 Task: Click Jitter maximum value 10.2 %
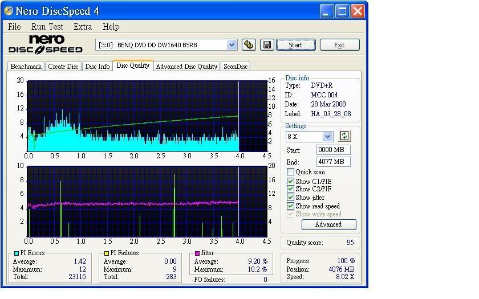258,269
